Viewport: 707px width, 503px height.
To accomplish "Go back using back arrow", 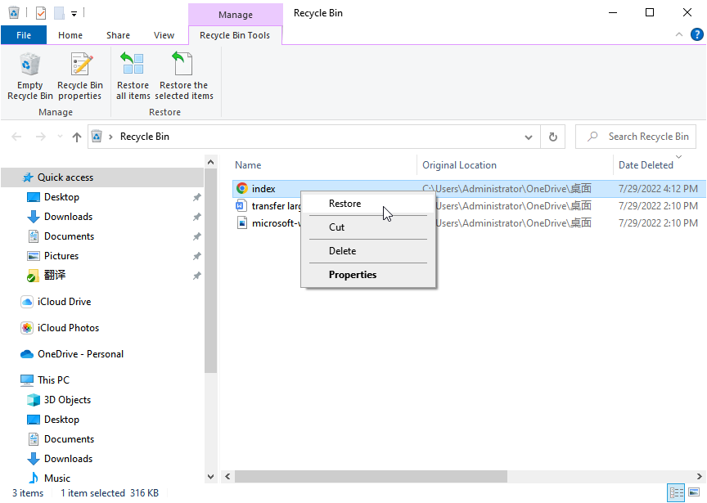I will [16, 137].
